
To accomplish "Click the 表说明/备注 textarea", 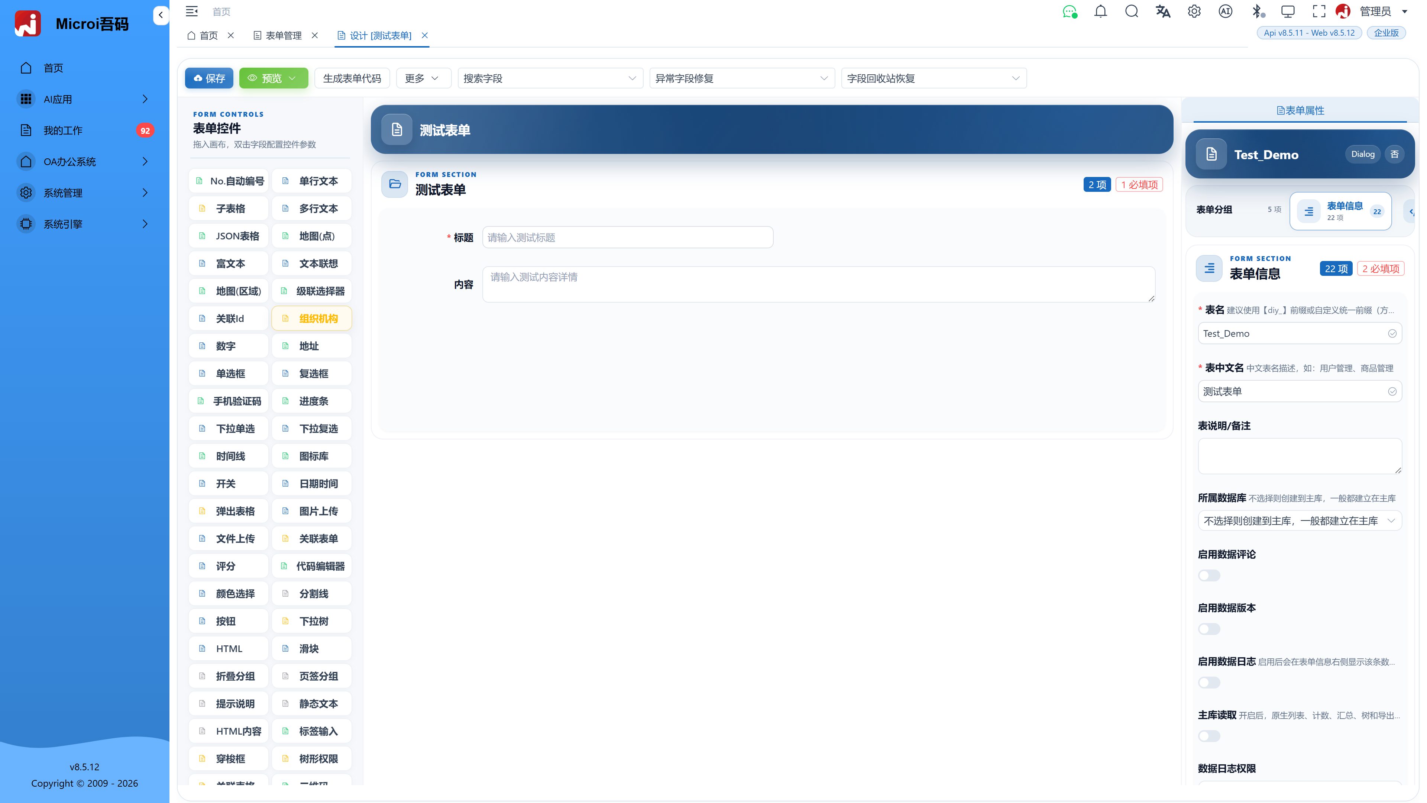I will [1300, 457].
